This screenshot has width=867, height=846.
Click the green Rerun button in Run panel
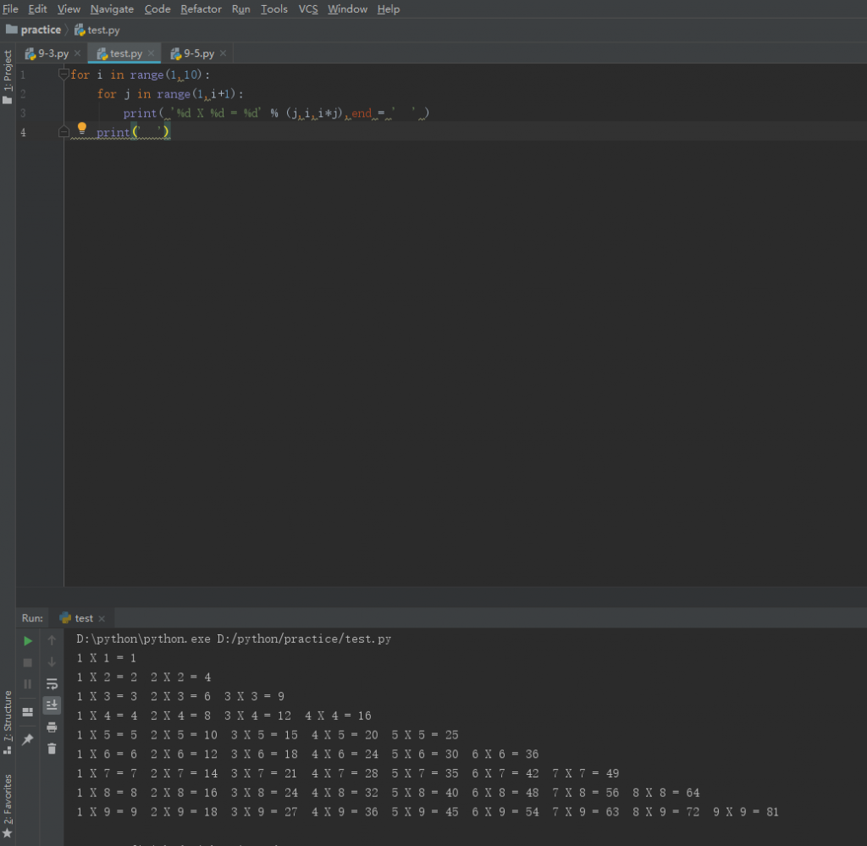pyautogui.click(x=28, y=641)
